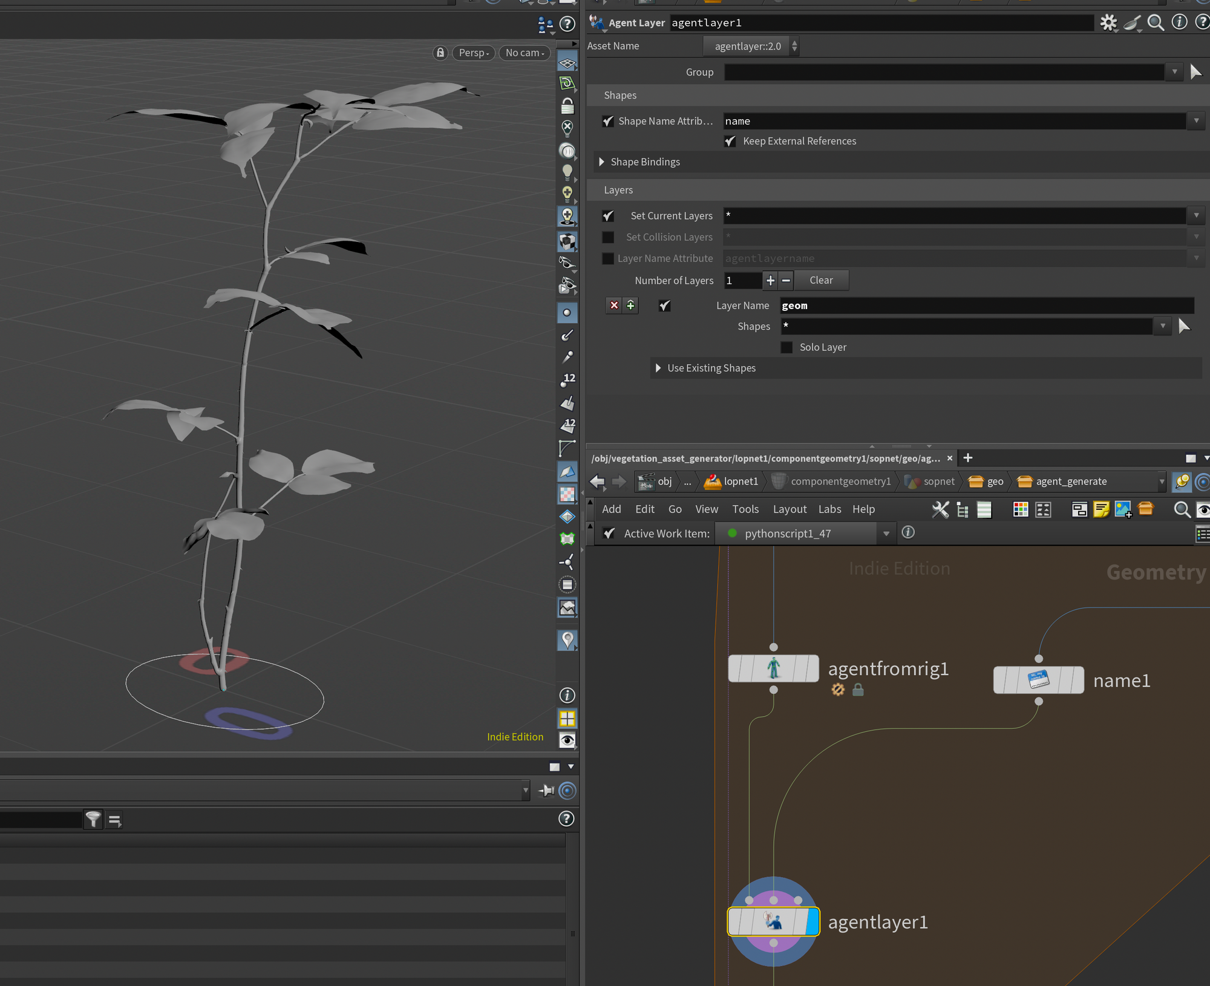
Task: Toggle agentlayer1 blue display flag
Action: [812, 922]
